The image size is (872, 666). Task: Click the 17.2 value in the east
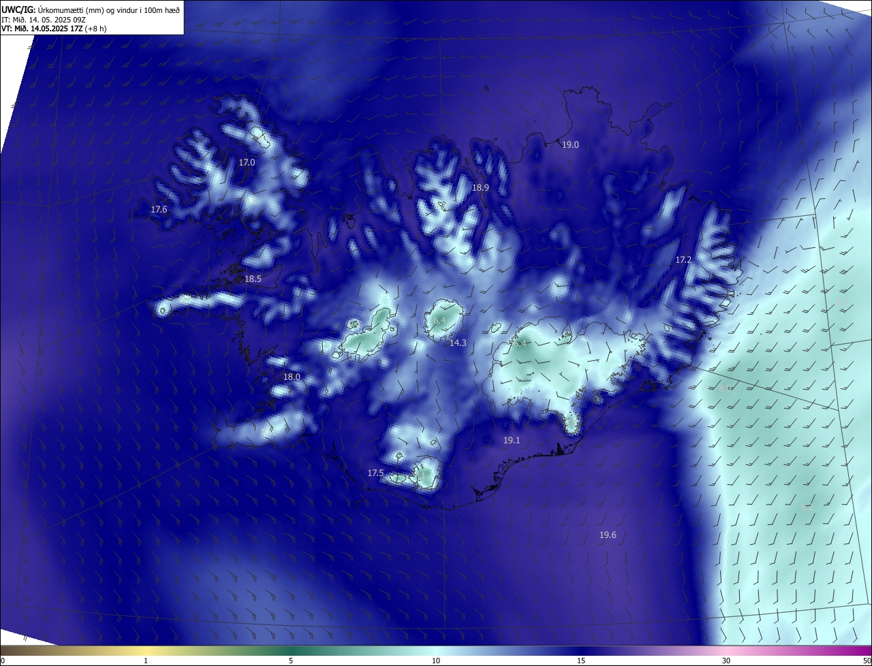[x=683, y=260]
